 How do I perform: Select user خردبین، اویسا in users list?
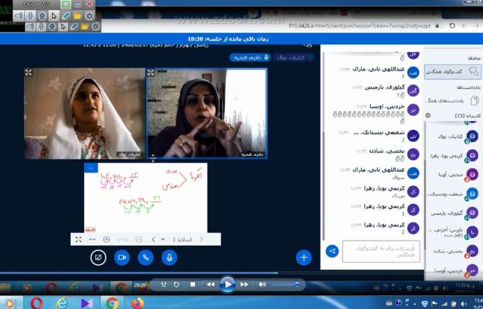click(453, 270)
